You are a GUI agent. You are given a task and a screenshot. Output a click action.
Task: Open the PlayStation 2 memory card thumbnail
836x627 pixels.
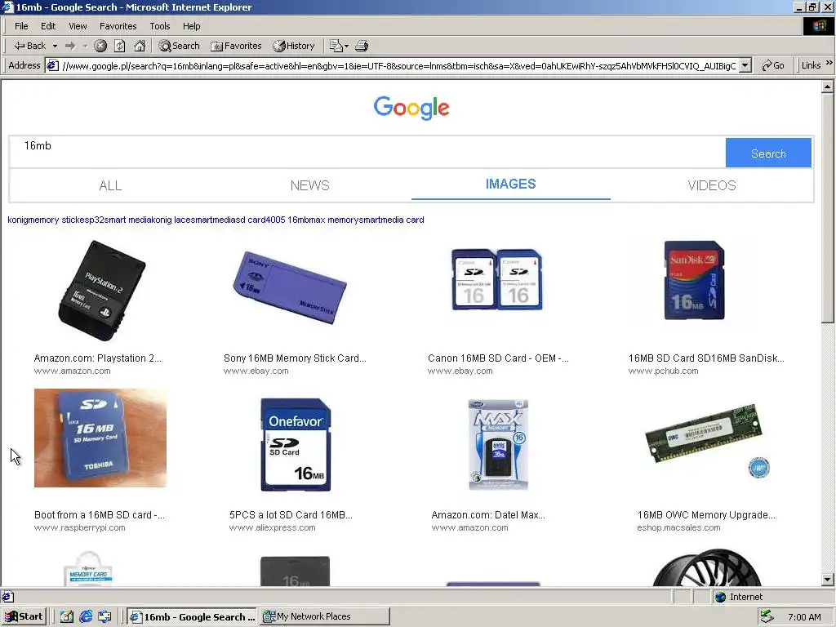(x=101, y=291)
